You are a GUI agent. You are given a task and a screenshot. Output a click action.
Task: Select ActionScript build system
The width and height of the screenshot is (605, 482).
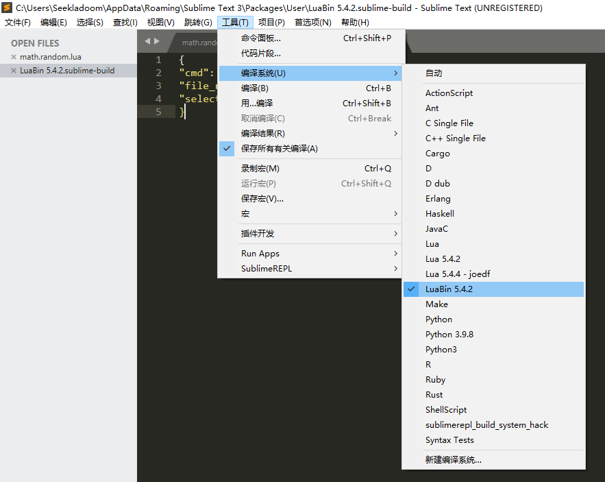(x=493, y=93)
